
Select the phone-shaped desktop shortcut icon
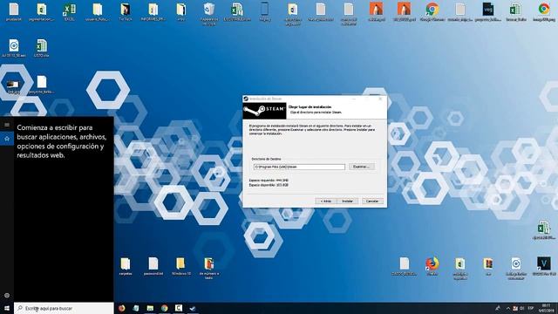[x=264, y=11]
